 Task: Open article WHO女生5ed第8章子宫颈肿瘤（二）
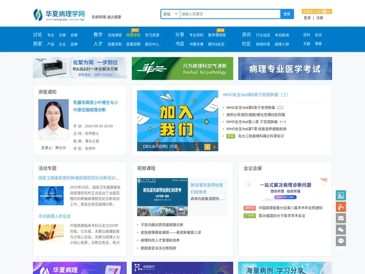point(255,108)
